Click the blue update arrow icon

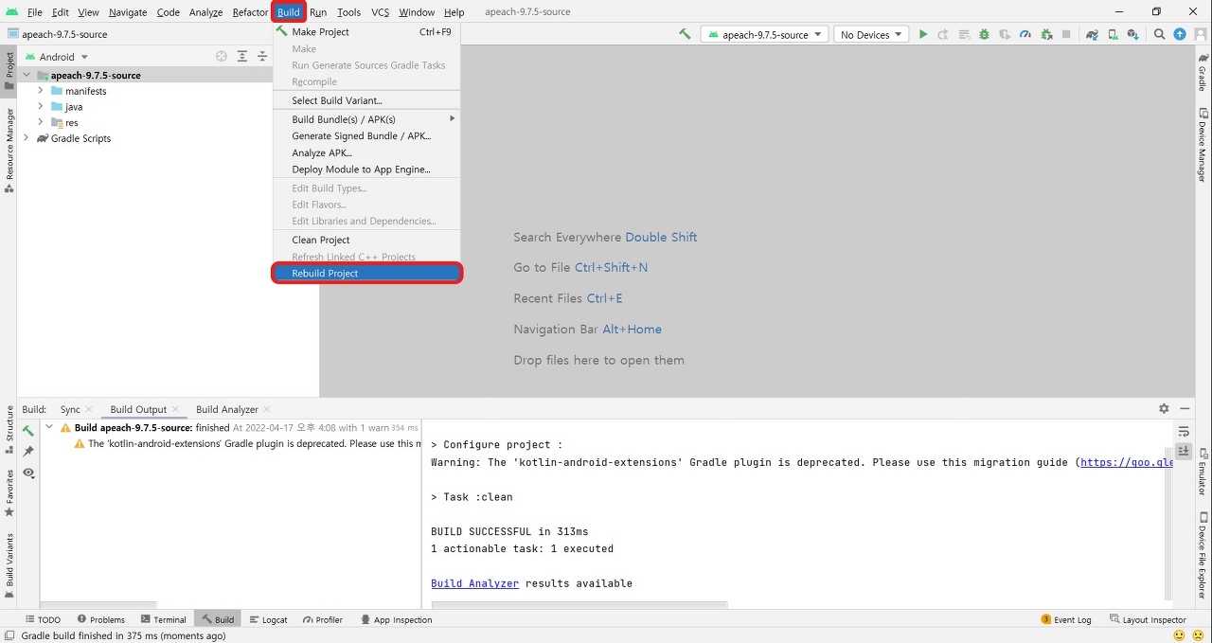(x=1180, y=34)
